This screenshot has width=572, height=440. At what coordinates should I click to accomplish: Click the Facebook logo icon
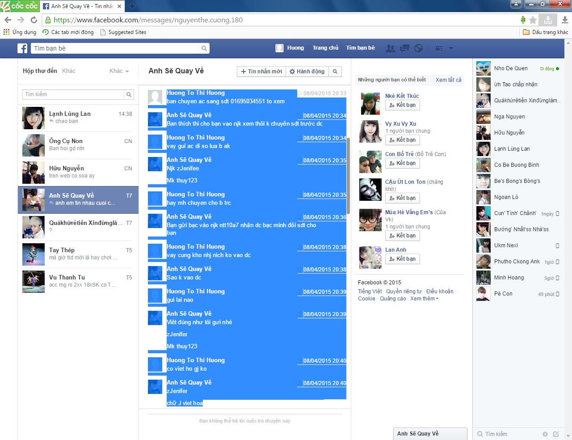22,48
